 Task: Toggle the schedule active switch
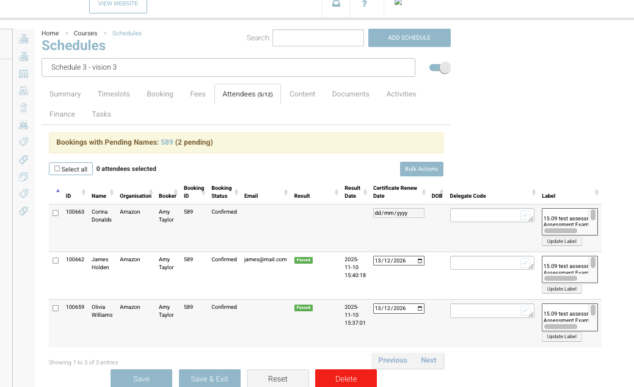click(x=439, y=67)
